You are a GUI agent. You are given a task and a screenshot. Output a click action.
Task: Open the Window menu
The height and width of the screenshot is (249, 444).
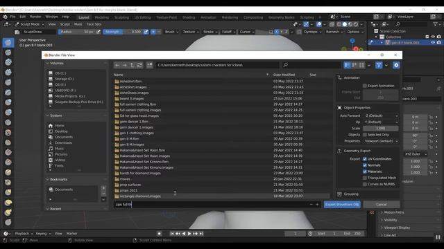point(51,17)
